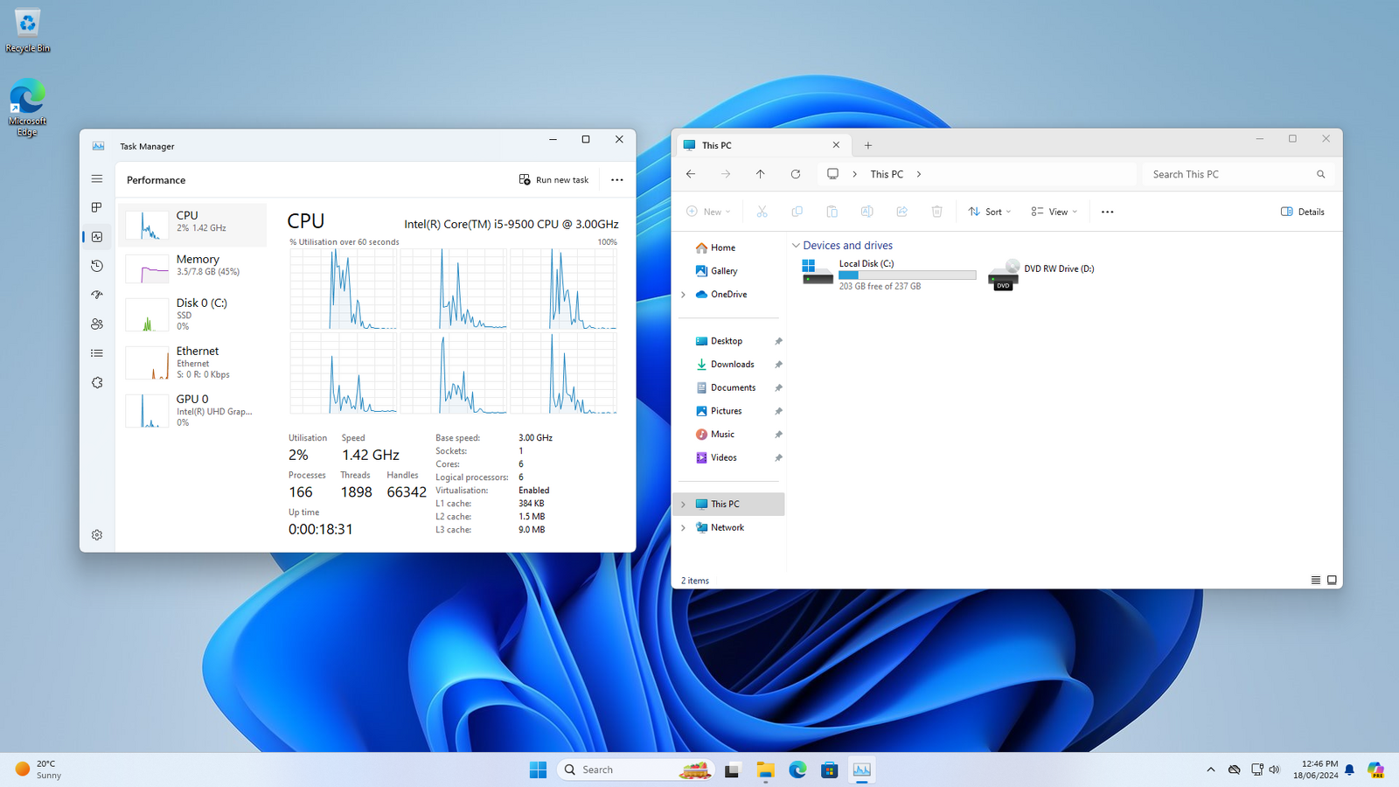Open Users page in Task Manager sidebar
Screen dimensions: 1399x787
(x=97, y=324)
